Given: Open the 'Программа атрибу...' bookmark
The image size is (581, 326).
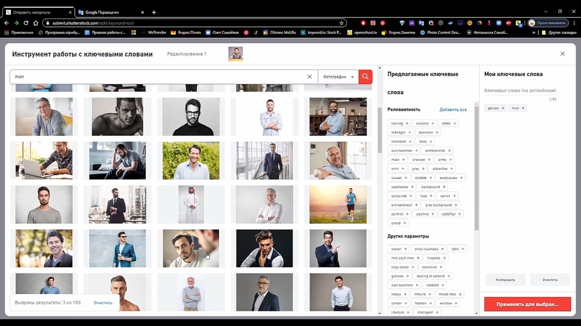Looking at the screenshot, I should 59,33.
